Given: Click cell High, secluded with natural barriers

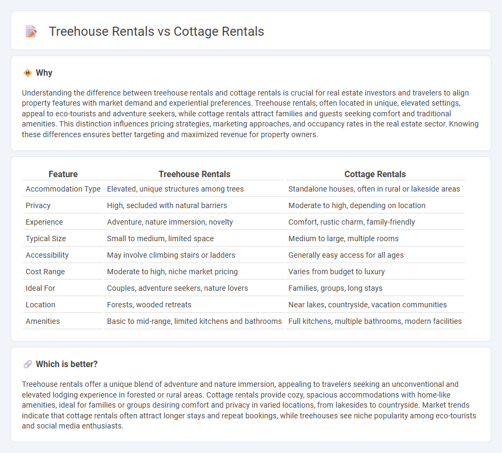Looking at the screenshot, I should pos(167,205).
